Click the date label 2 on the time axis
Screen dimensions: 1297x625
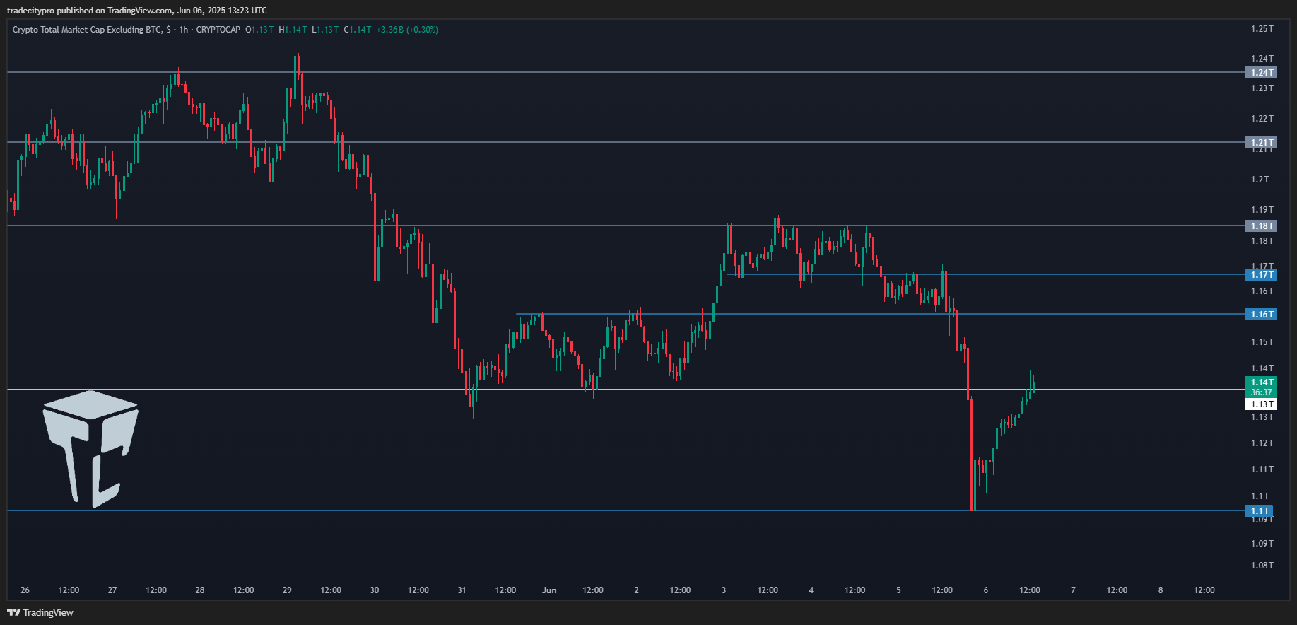coord(636,590)
